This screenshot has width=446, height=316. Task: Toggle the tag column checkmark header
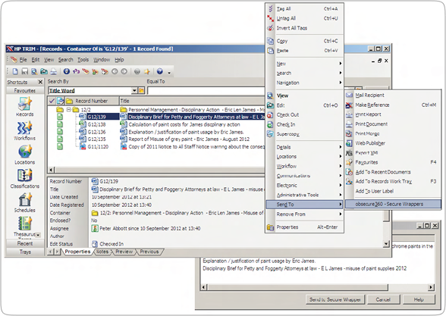52,101
